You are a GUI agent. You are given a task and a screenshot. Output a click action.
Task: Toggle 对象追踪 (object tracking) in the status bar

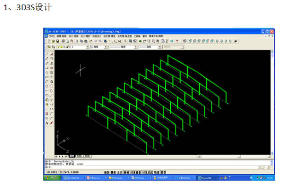click(148, 172)
